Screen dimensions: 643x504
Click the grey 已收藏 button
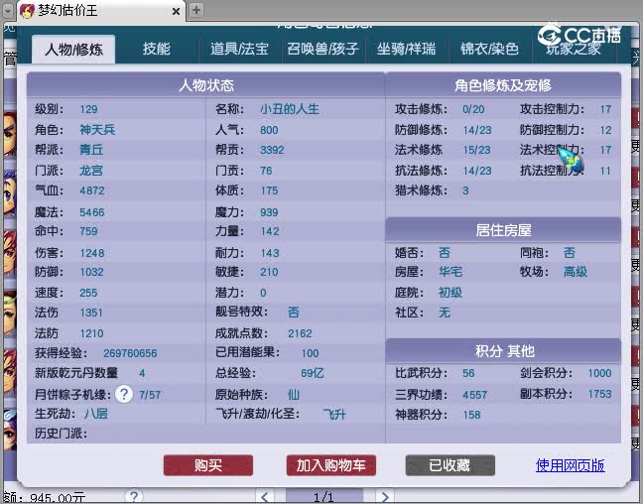tap(450, 465)
